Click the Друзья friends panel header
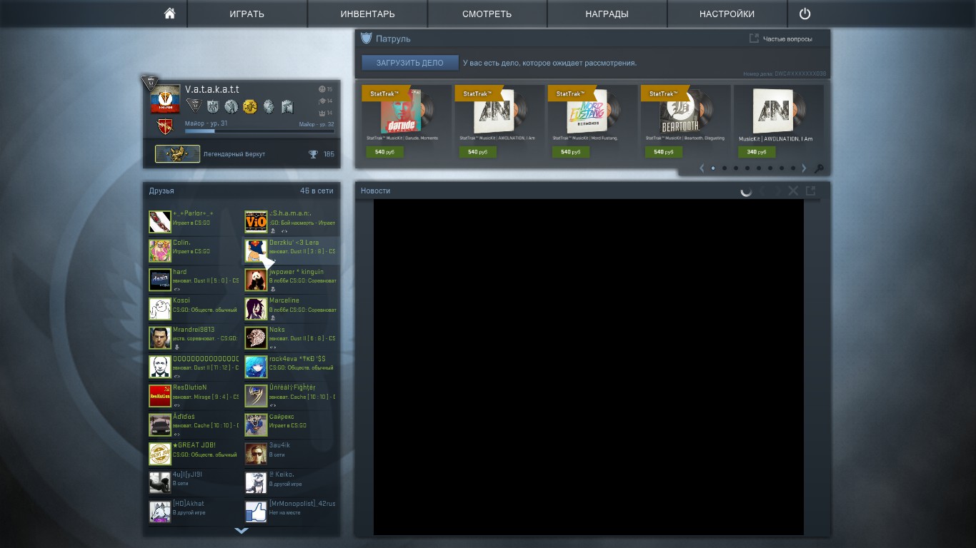976x548 pixels. pyautogui.click(x=161, y=191)
